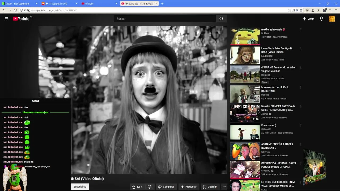The image size is (340, 191).
Task: Open options for RAP HB Amanecido video
Action: click(x=300, y=68)
